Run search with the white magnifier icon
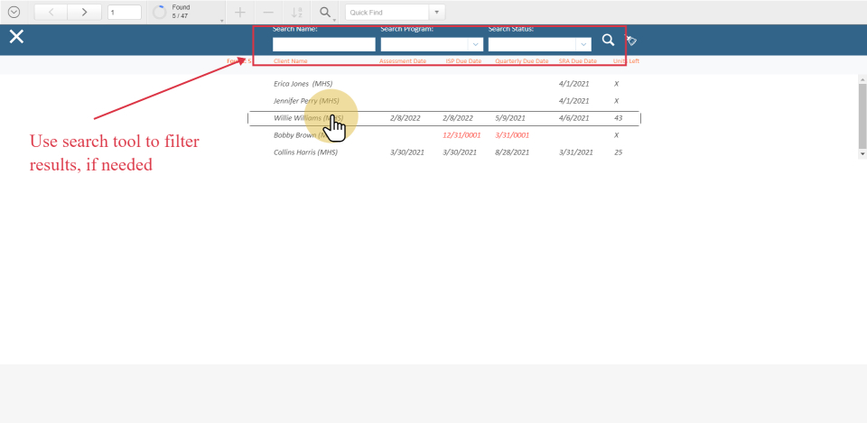 (x=608, y=41)
